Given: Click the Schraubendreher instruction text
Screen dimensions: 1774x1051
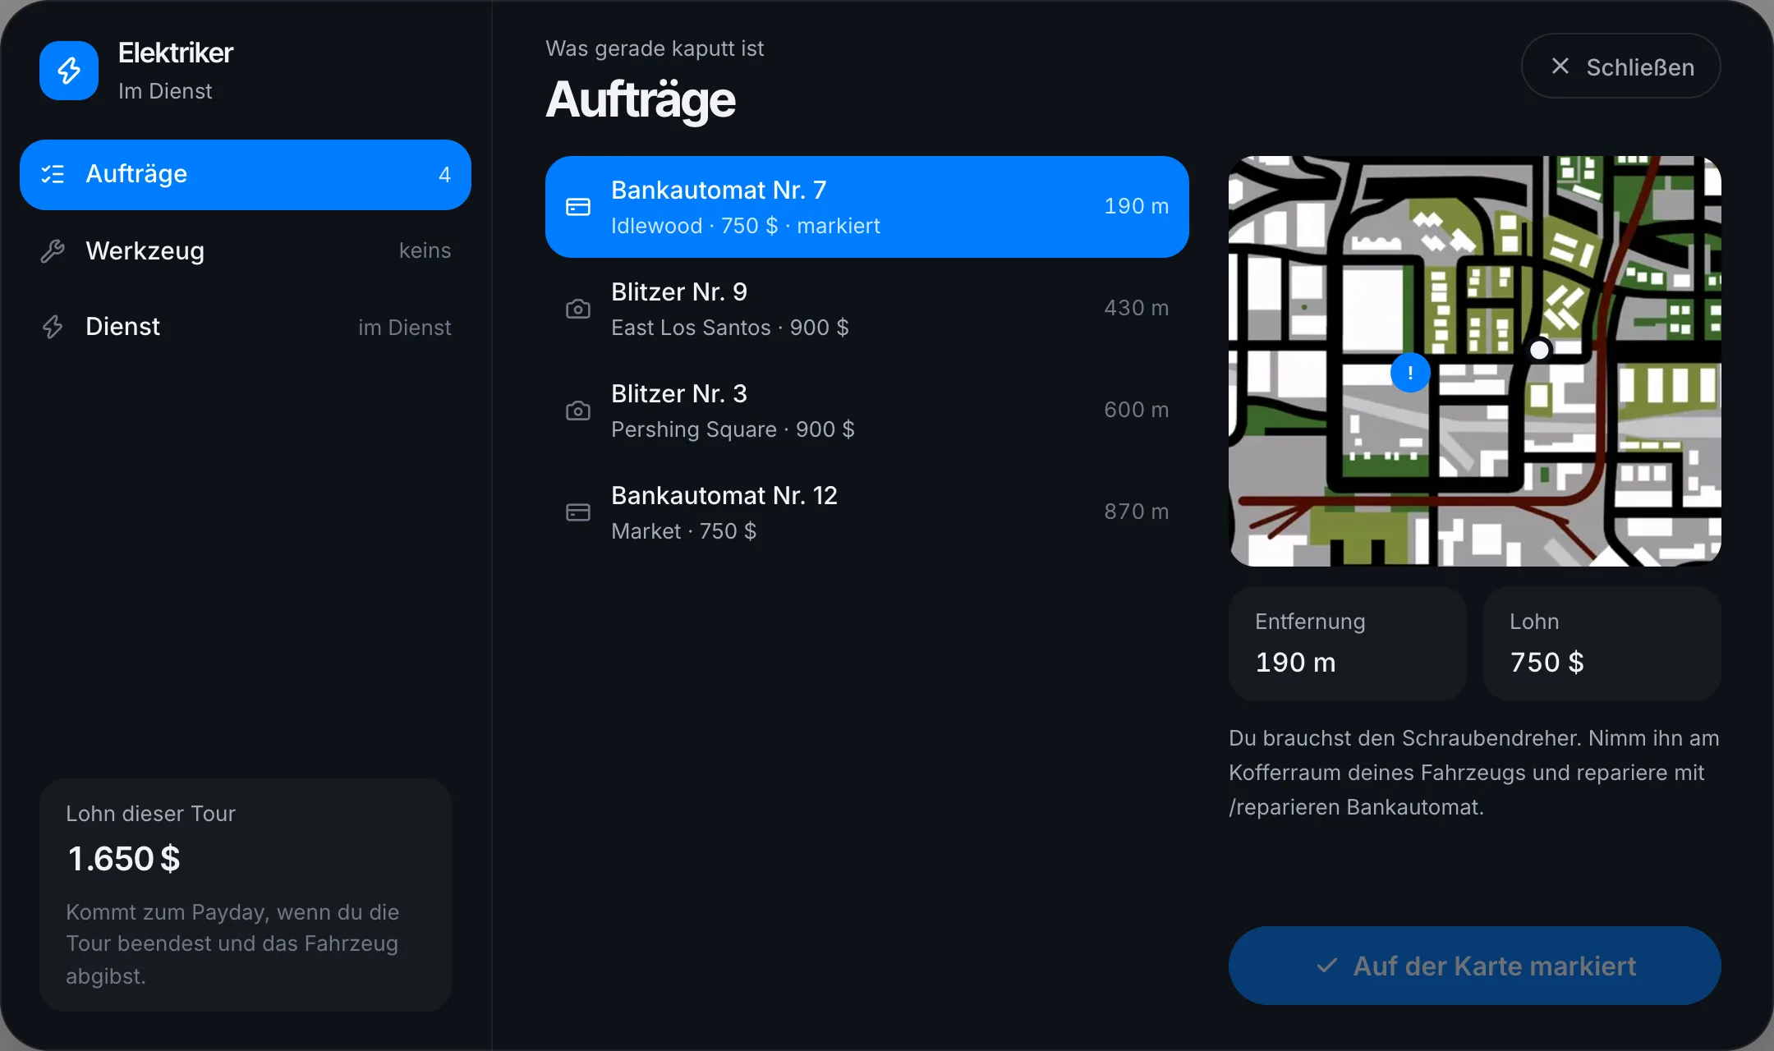Looking at the screenshot, I should 1474,773.
